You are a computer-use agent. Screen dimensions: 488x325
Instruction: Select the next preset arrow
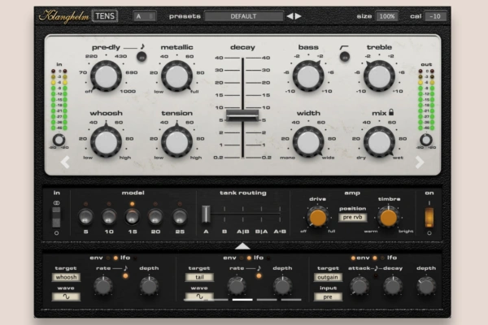[298, 16]
